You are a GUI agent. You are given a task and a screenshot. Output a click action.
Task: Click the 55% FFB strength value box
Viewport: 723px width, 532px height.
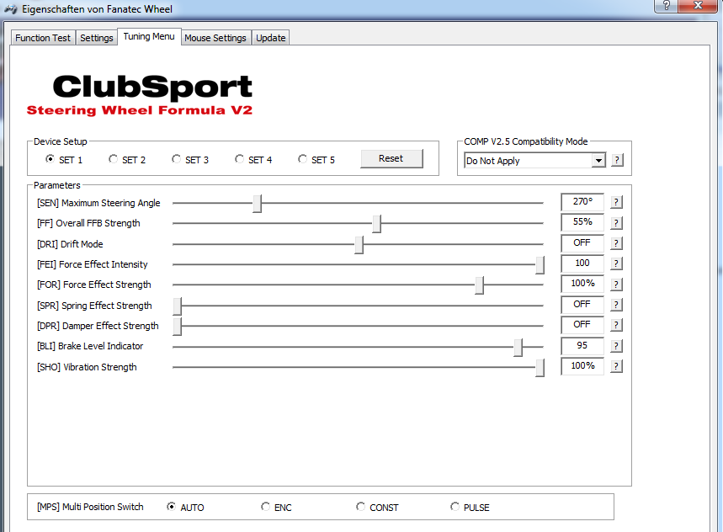pyautogui.click(x=582, y=222)
